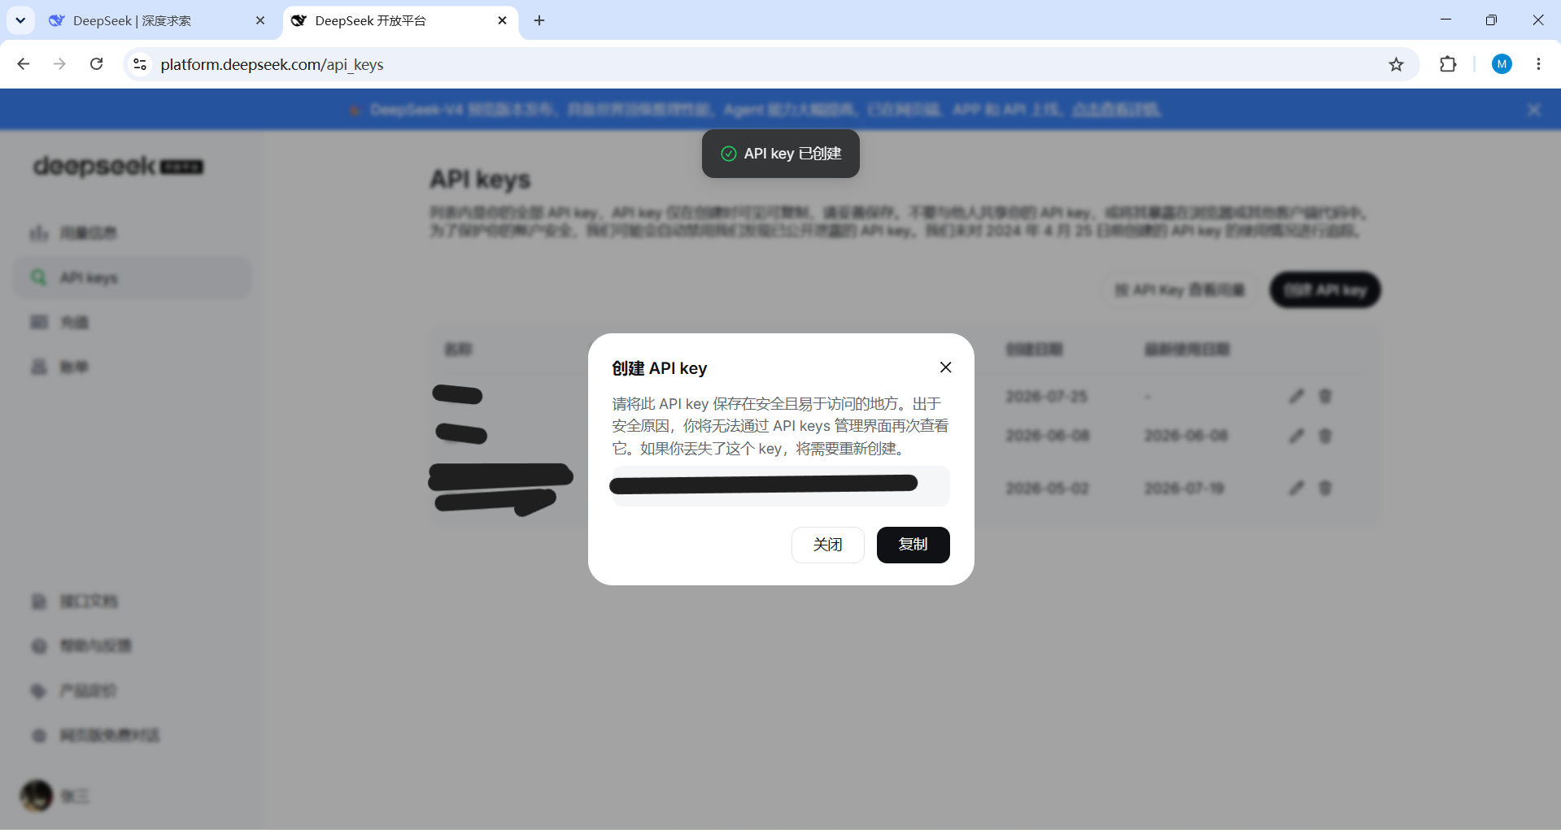1561x830 pixels.
Task: Minimize the browser window
Action: 1445,20
